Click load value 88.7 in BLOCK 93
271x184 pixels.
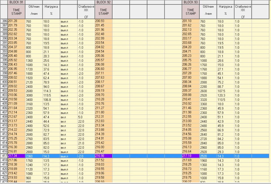225,87
